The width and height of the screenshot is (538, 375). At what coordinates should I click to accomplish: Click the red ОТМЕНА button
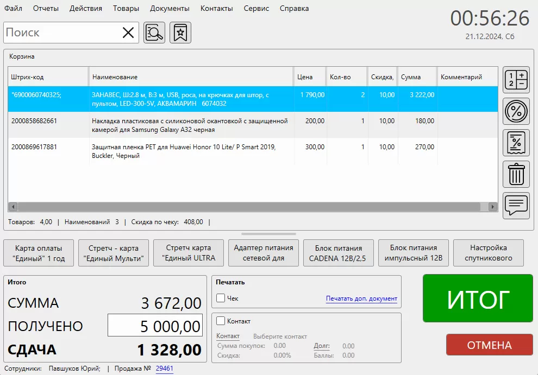pos(489,345)
